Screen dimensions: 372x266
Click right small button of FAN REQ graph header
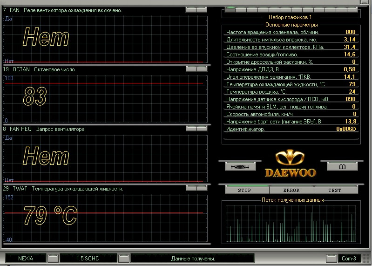(202, 129)
